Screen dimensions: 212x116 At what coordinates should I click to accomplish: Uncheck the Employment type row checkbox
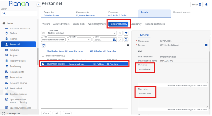[x=43, y=64]
